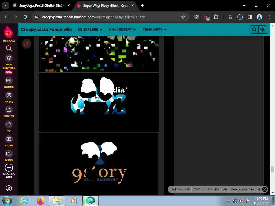The height and width of the screenshot is (206, 275).
Task: Open the glitched mosaic image
Action: click(99, 54)
